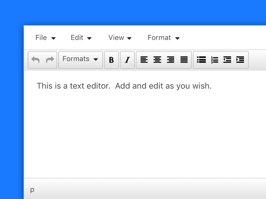Screen dimensions: 266x199
Task: Apply center text alignment
Action: (x=157, y=60)
